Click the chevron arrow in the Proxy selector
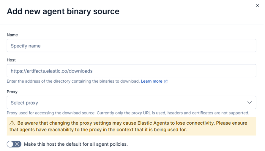This screenshot has height=151, width=265. [x=250, y=102]
